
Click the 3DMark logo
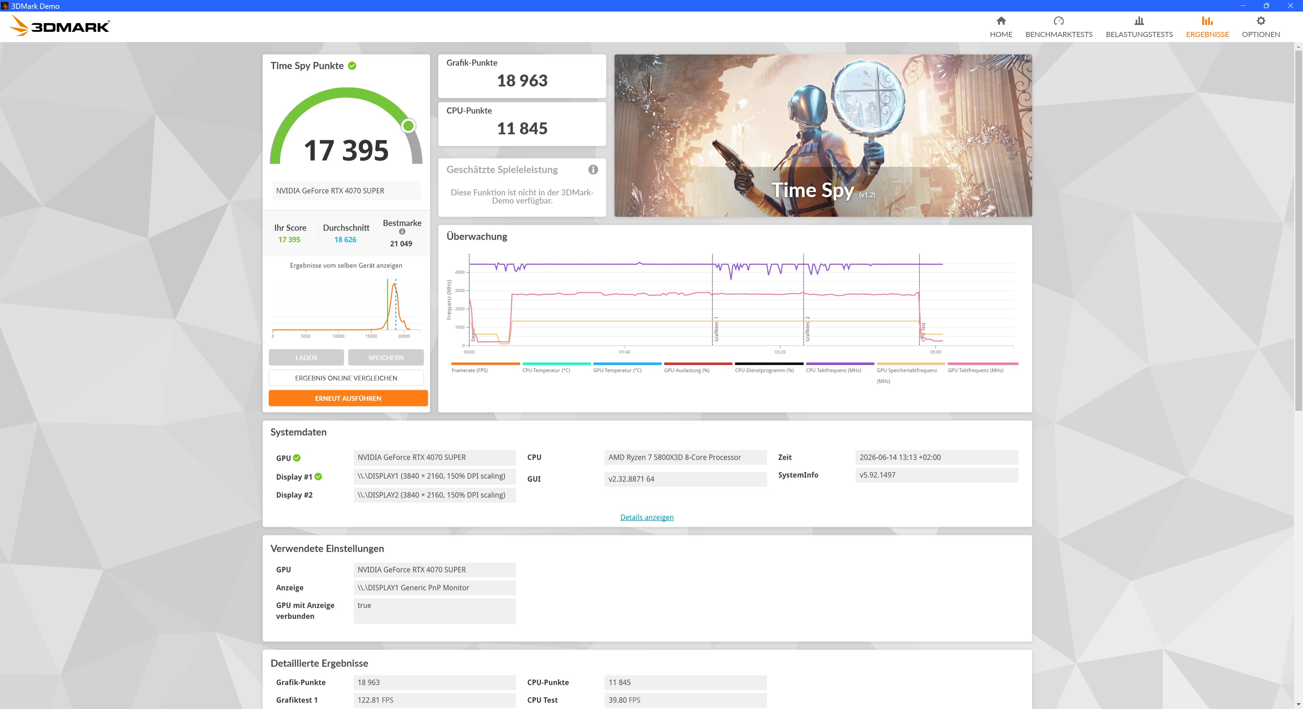coord(60,26)
